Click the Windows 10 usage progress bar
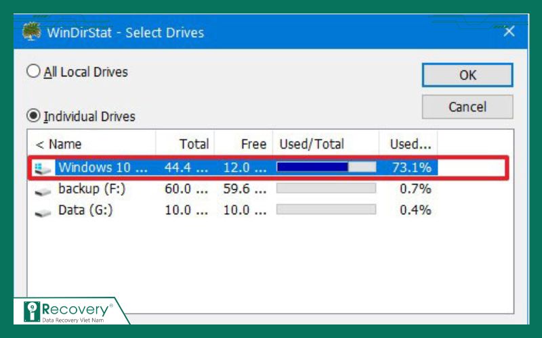Image resolution: width=542 pixels, height=338 pixels. coord(326,168)
